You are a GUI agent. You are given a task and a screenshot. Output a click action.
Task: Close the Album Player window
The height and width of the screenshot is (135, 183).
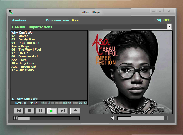(x=169, y=11)
